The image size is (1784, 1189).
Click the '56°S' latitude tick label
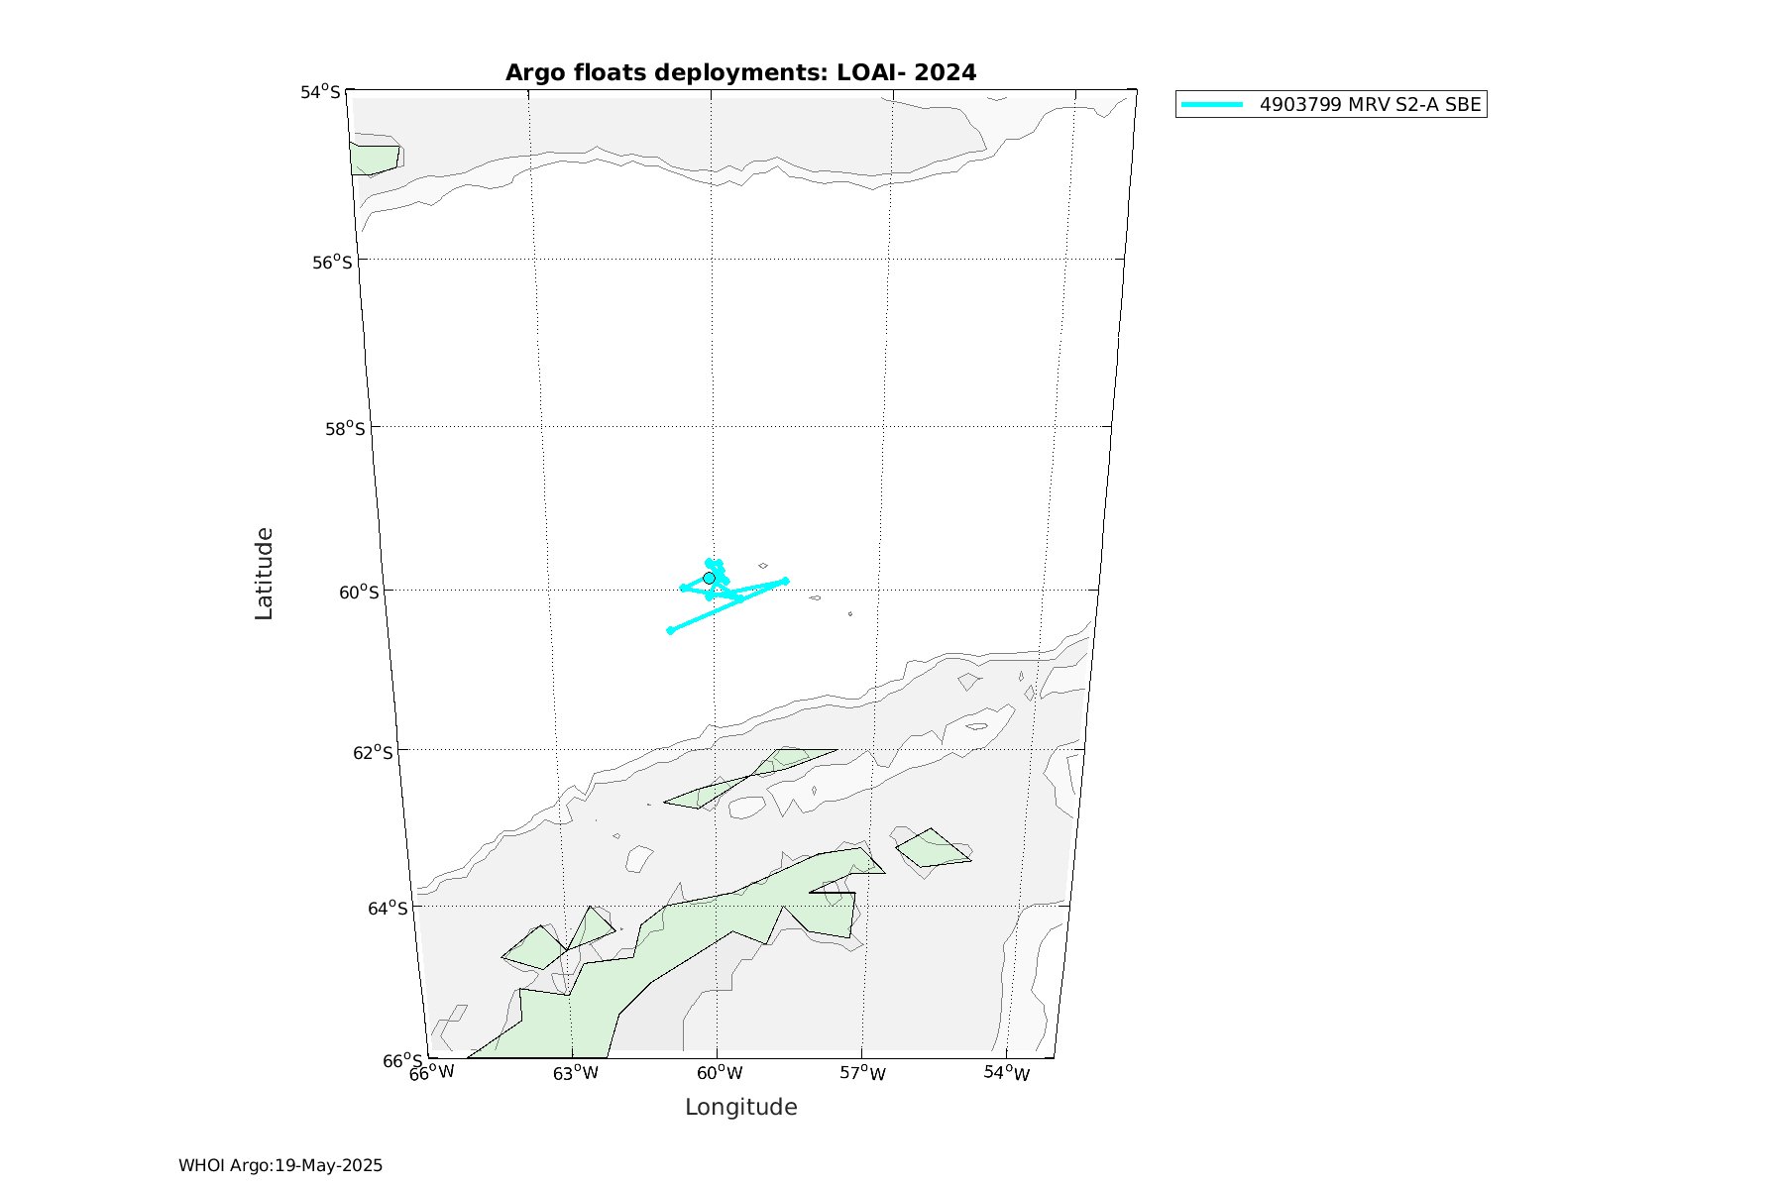pos(332,262)
